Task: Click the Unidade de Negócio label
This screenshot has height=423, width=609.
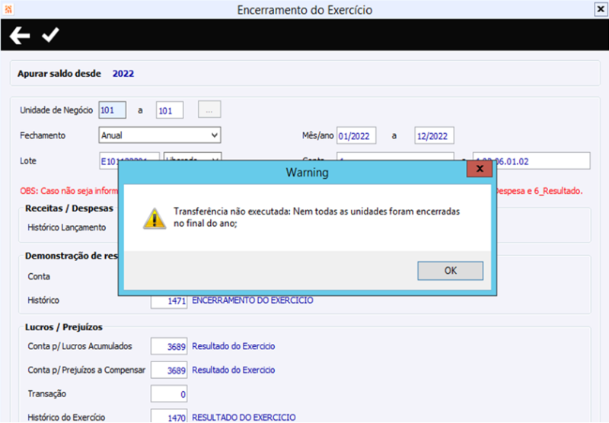Action: click(56, 110)
